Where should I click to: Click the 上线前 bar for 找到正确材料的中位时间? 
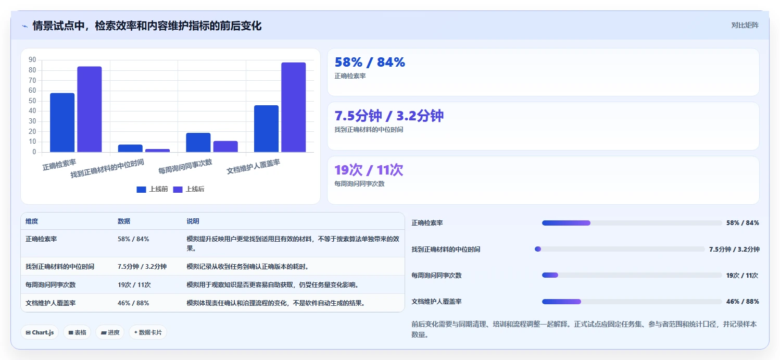click(x=130, y=148)
